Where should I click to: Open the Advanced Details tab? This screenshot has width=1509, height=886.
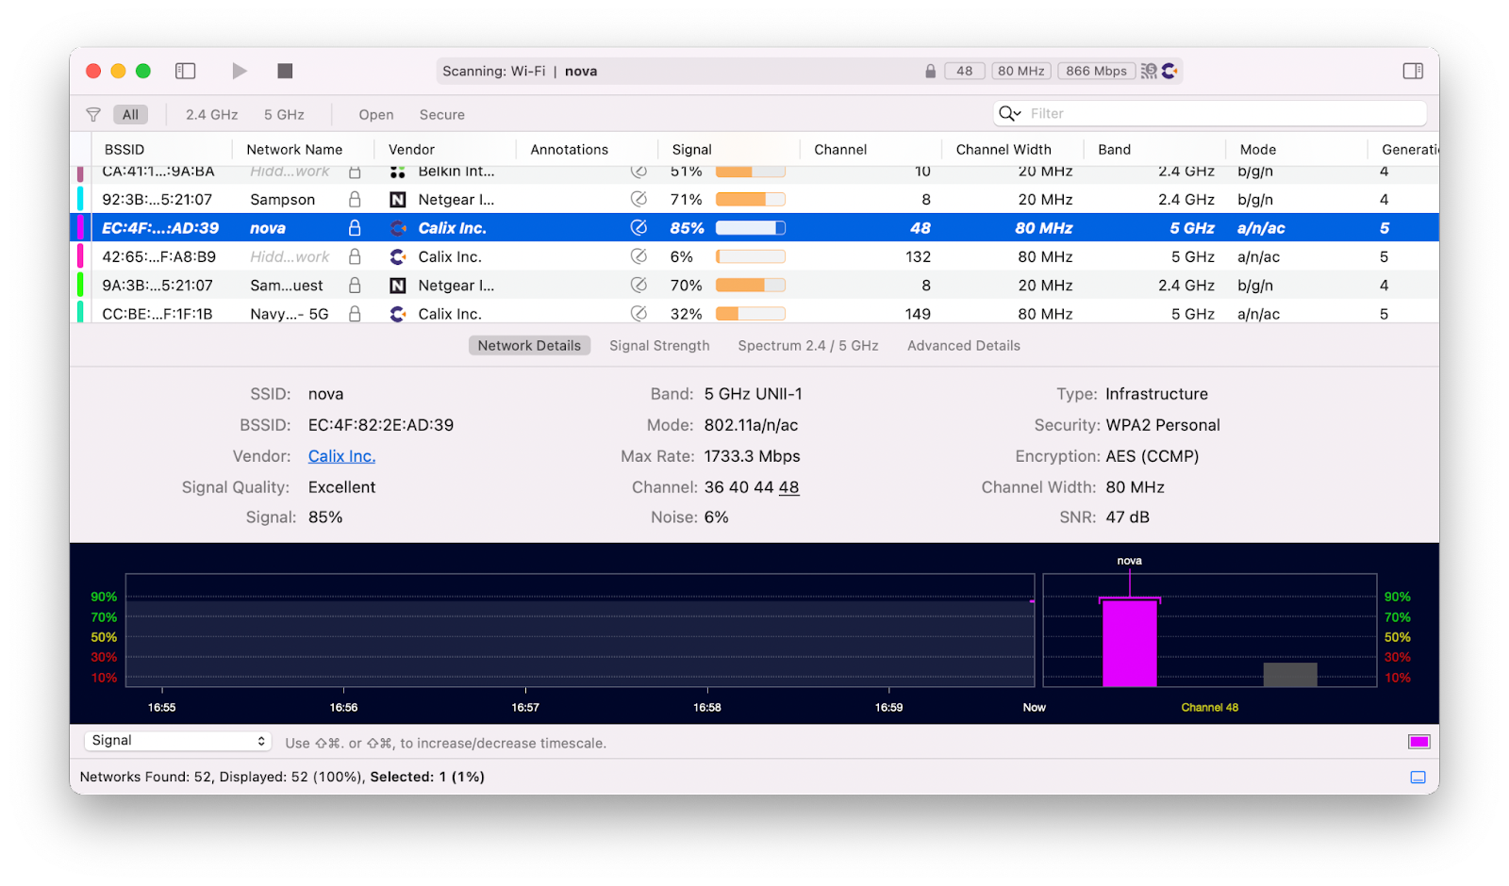[964, 346]
